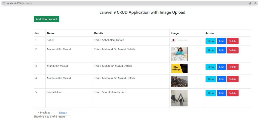Delete the Soriful Islam product
258x119 pixels.
(x=233, y=93)
